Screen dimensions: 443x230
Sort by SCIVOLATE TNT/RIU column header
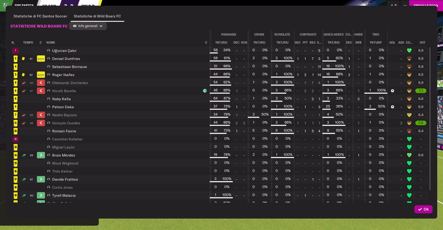[282, 42]
